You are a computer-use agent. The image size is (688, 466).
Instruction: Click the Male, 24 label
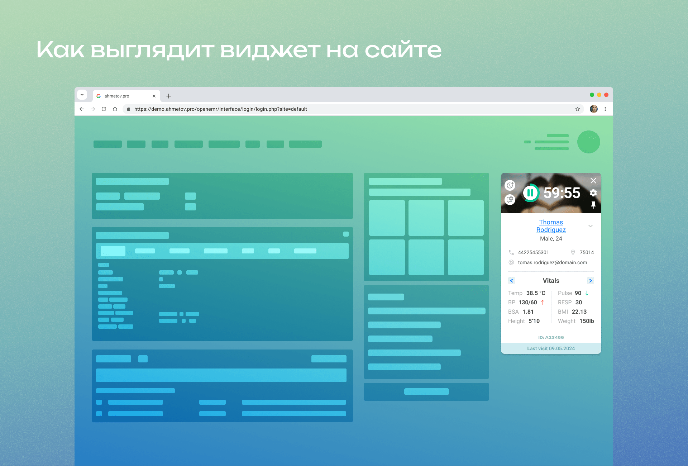[x=551, y=239]
